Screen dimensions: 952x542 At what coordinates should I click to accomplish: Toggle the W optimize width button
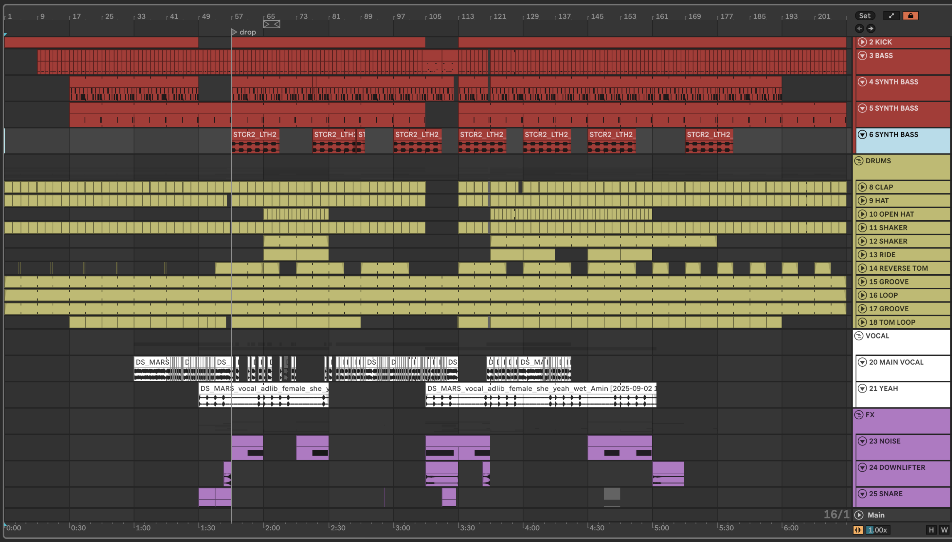tap(944, 530)
